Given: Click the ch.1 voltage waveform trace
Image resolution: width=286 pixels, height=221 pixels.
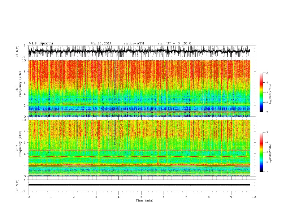Looking at the screenshot, I should click(139, 51).
